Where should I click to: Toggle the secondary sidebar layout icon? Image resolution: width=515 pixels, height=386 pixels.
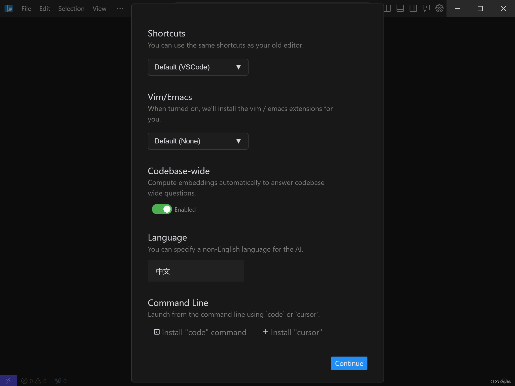tap(413, 9)
